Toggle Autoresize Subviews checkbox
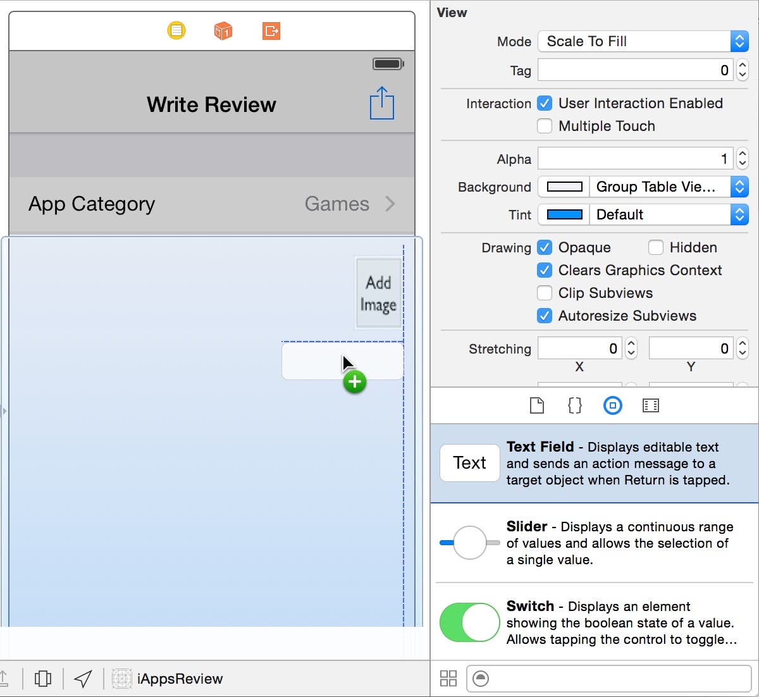The image size is (759, 697). point(545,316)
